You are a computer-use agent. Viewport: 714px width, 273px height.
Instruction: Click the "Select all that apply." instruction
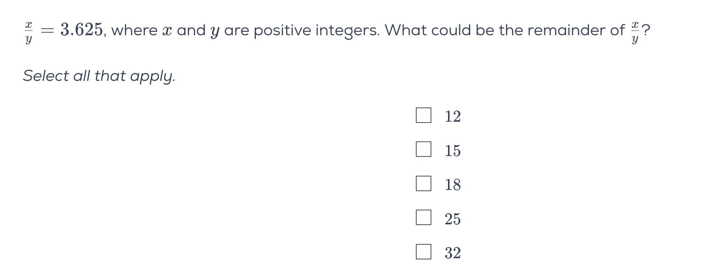(99, 76)
